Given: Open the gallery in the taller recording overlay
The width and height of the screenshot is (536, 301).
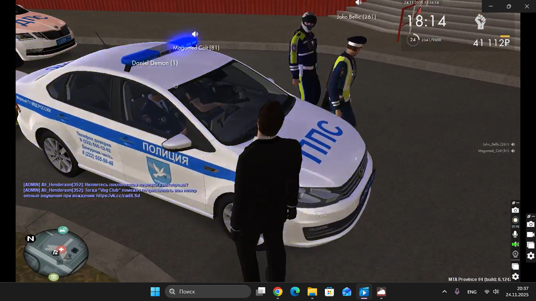Looking at the screenshot, I should pos(515,266).
